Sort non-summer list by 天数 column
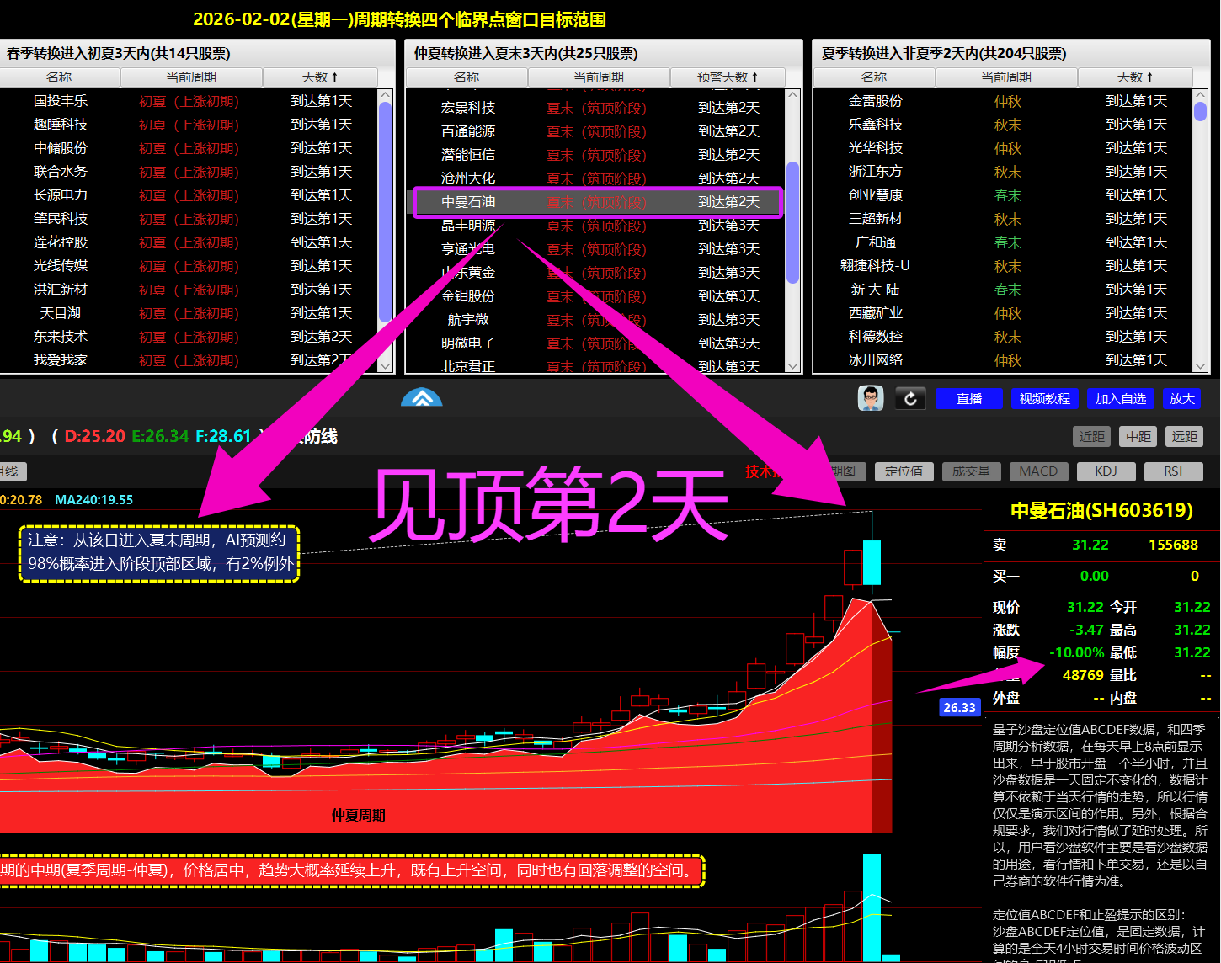The height and width of the screenshot is (963, 1221). coord(1134,77)
